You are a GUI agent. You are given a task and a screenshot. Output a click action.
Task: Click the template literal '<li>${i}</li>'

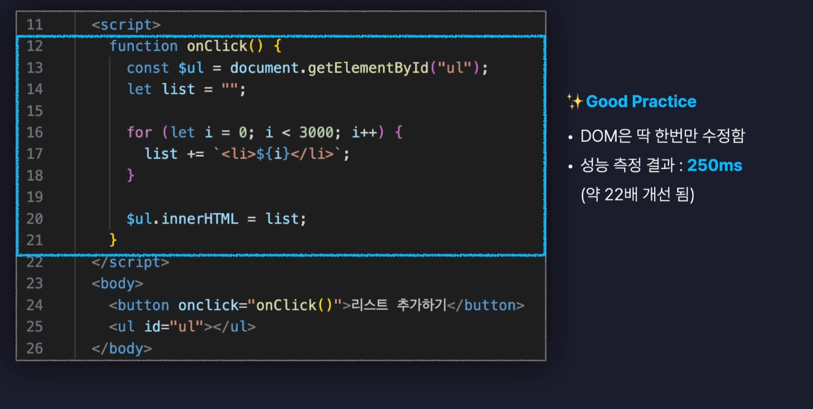278,154
